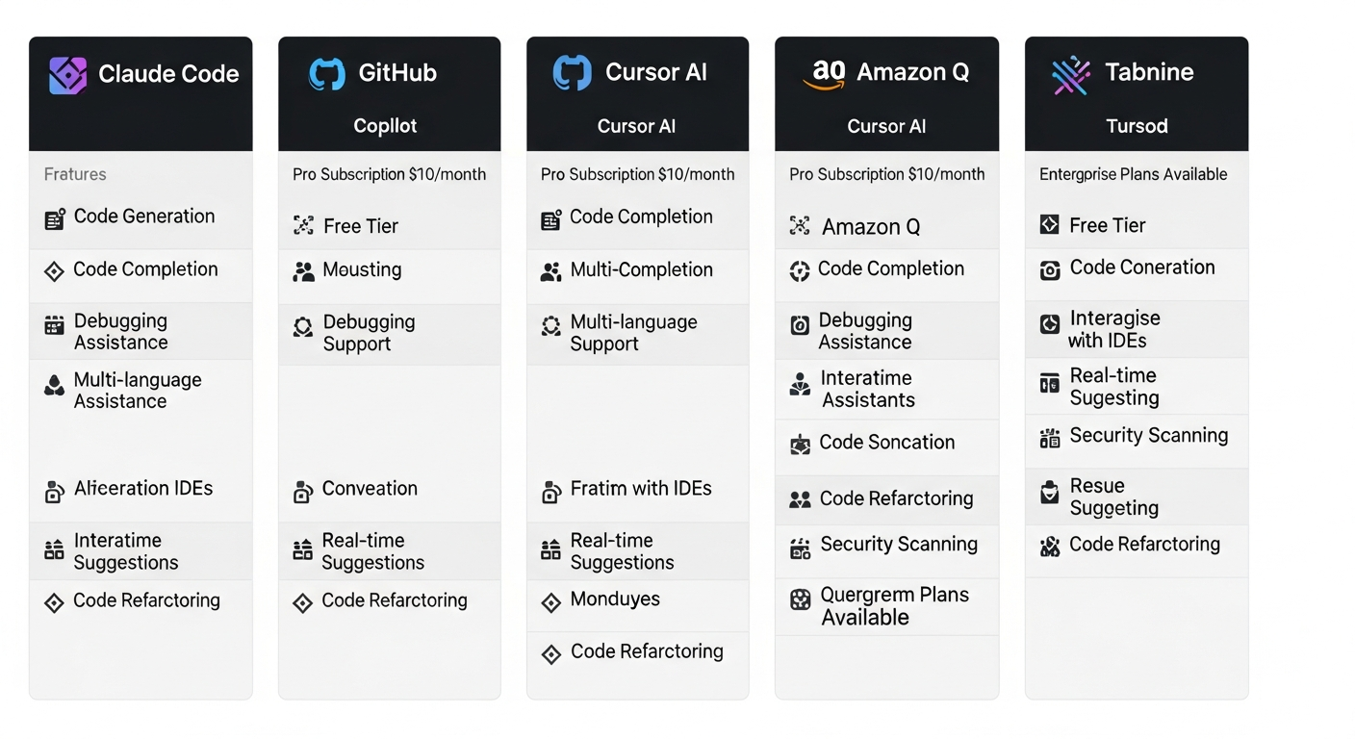Click the Claude Code logo icon
The image size is (1355, 739).
tap(67, 75)
